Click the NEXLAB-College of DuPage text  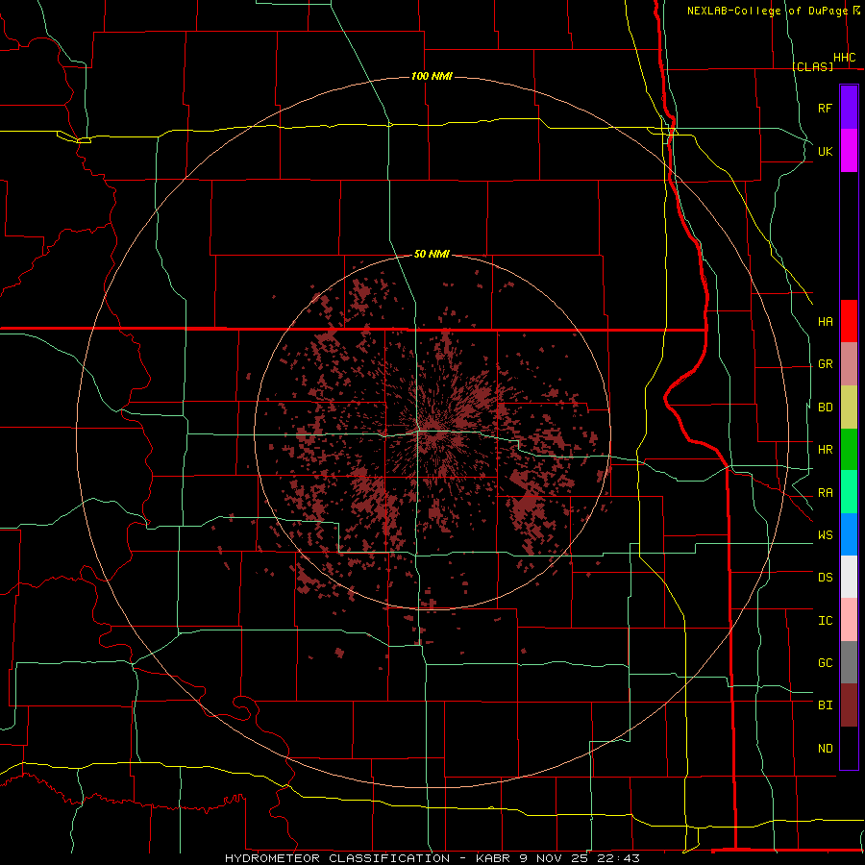pyautogui.click(x=767, y=11)
